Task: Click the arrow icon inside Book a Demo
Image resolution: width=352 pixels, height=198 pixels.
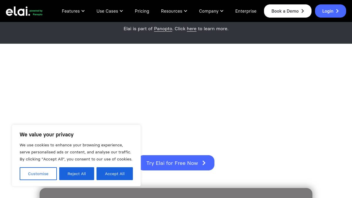Action: (303, 11)
